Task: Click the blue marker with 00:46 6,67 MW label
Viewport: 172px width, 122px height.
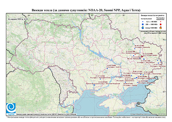Action: [125, 82]
